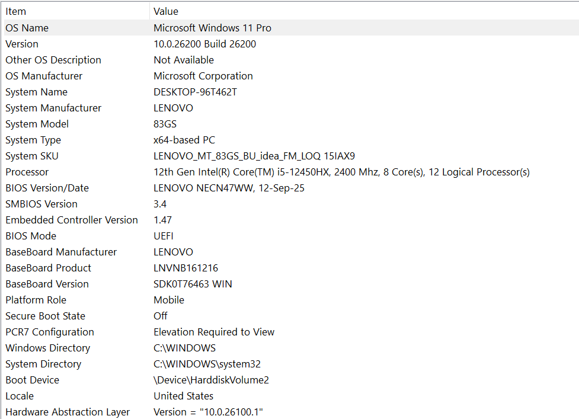Click the 'Not Available' value

pyautogui.click(x=184, y=60)
